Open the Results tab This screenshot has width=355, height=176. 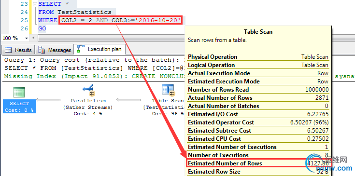(18, 50)
